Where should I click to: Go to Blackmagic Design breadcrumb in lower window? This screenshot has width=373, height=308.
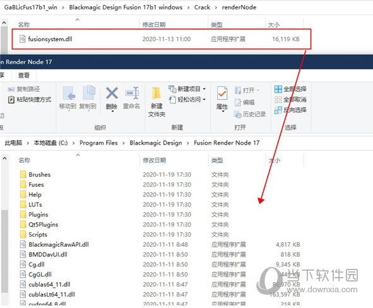156,143
